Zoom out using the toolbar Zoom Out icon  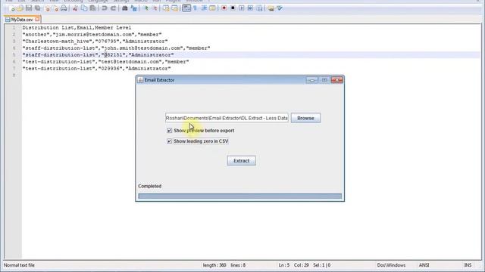(155, 8)
